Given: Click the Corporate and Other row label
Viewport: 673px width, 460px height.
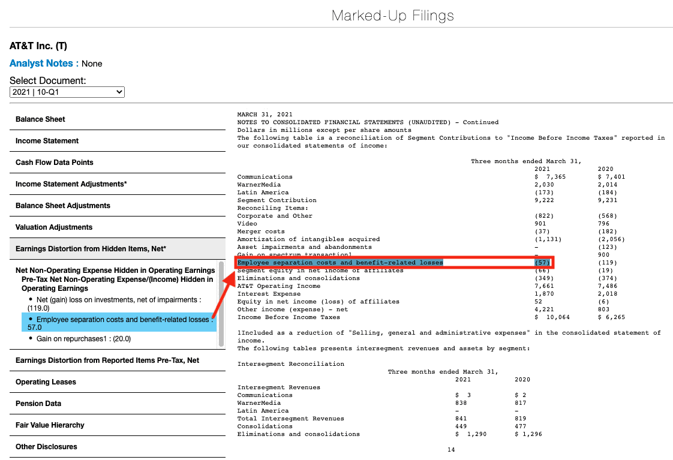Looking at the screenshot, I should coord(275,217).
